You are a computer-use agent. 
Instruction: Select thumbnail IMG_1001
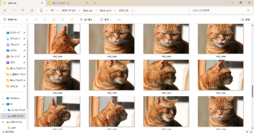(166, 75)
